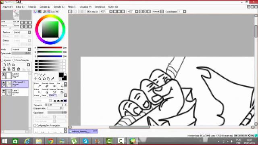
Task: Select the Zoom magnifier tool
Action: pos(40,79)
